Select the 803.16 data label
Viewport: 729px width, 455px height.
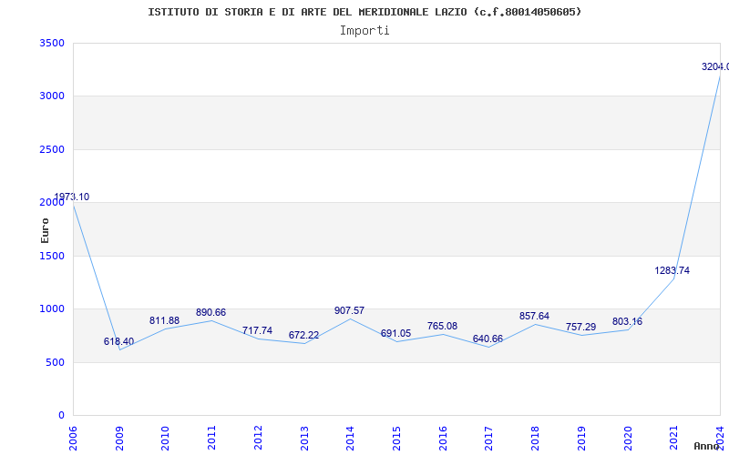[627, 322]
